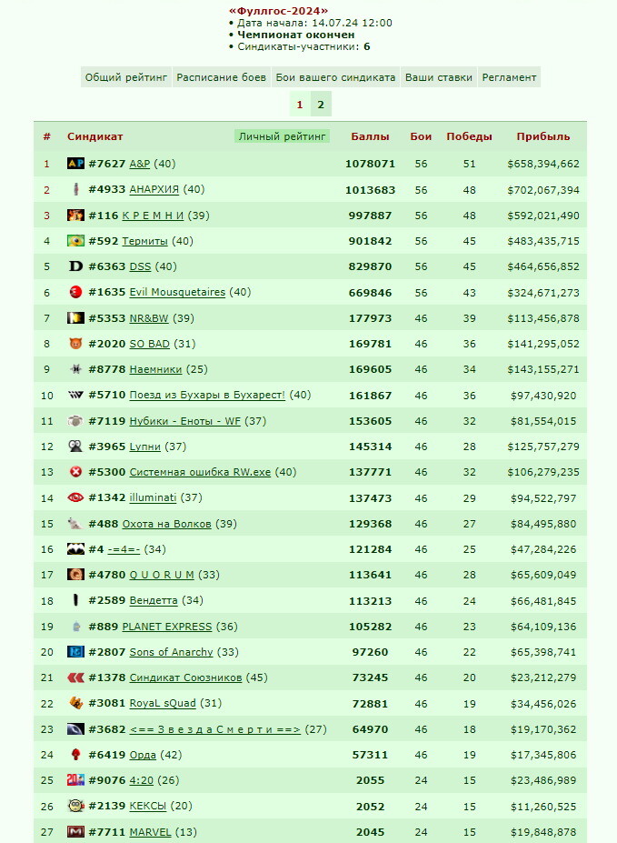The height and width of the screenshot is (843, 617).
Task: Click the MARVEL syndicate emblem icon
Action: [x=75, y=832]
